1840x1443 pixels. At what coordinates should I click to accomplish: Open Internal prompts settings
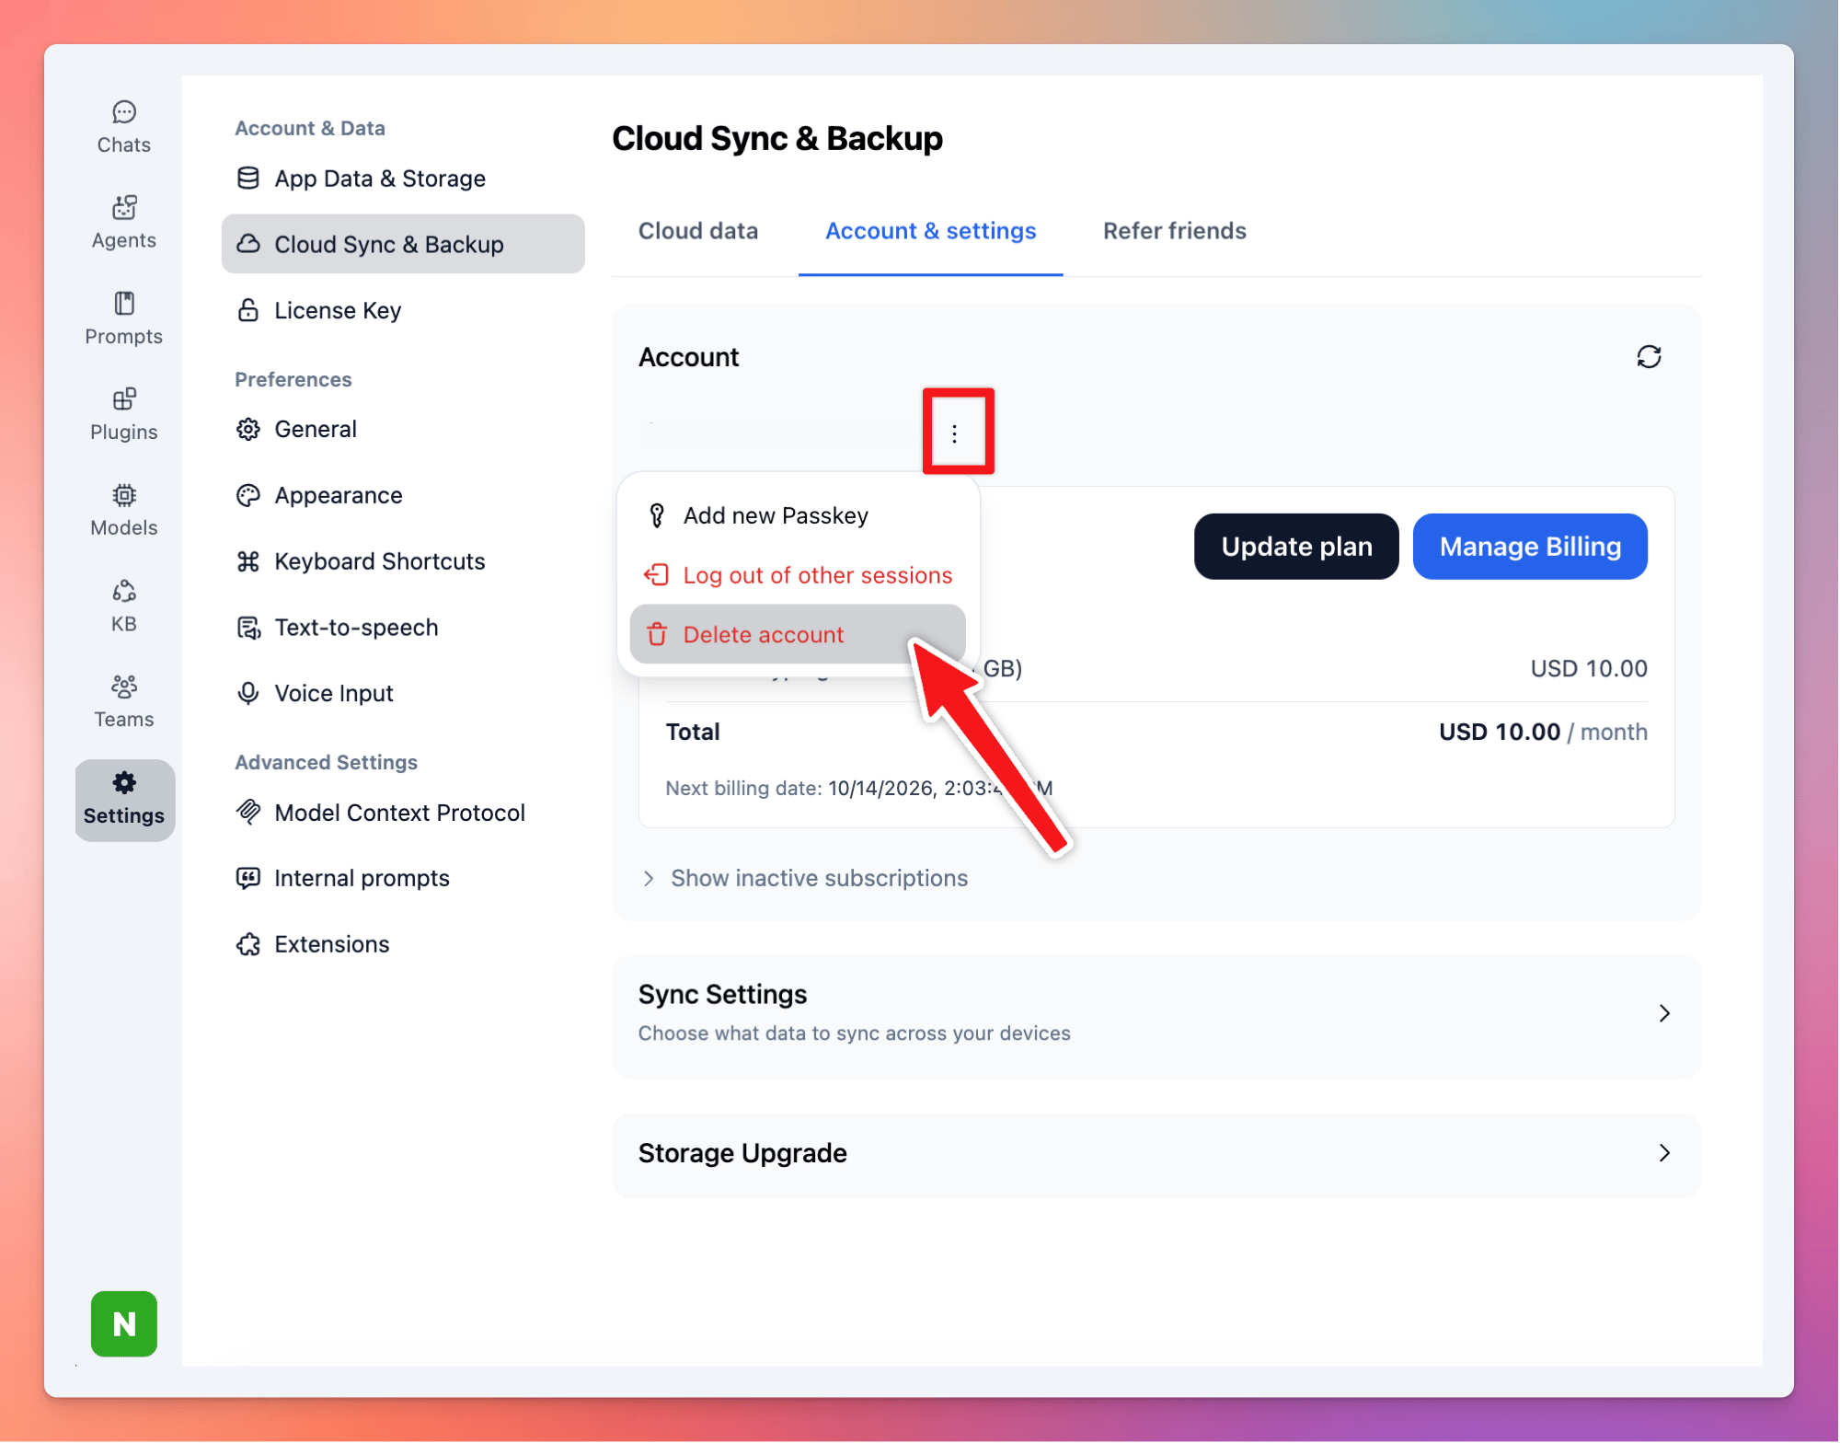click(x=403, y=878)
